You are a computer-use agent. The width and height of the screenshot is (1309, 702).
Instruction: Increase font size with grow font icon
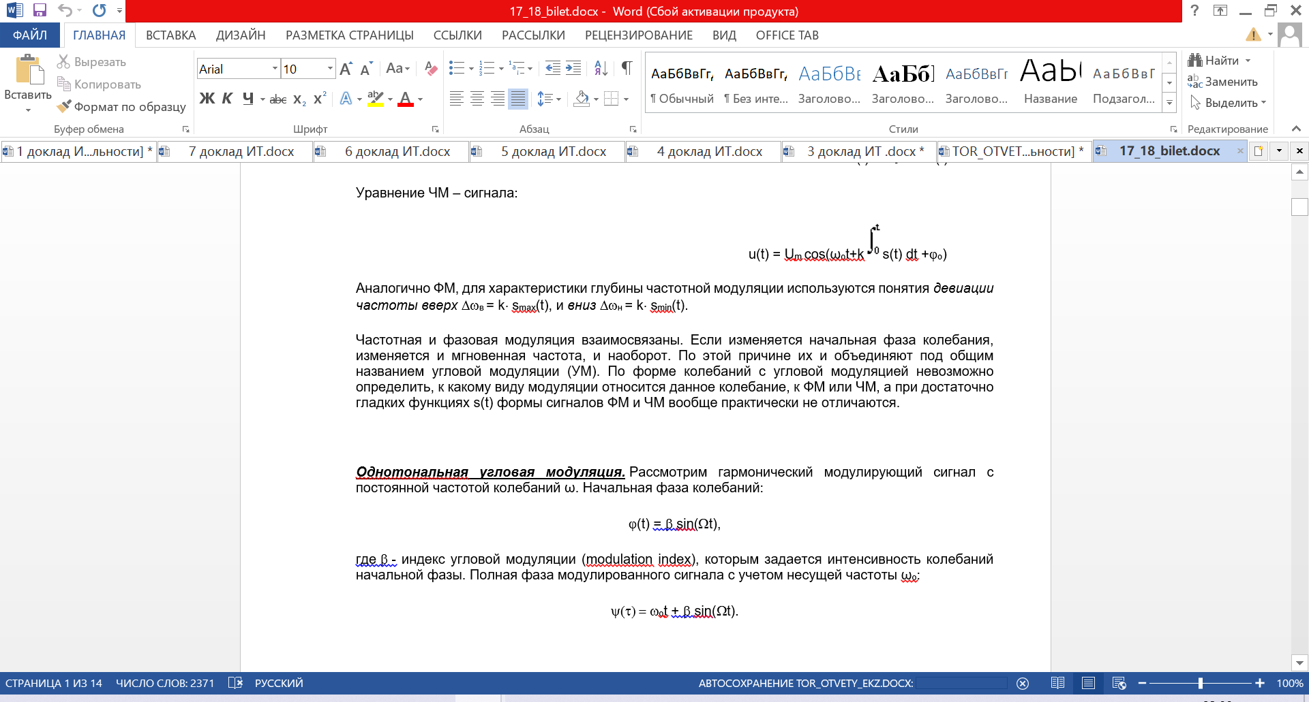(x=346, y=69)
